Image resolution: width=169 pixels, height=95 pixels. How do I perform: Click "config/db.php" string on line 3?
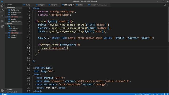click(x=59, y=15)
